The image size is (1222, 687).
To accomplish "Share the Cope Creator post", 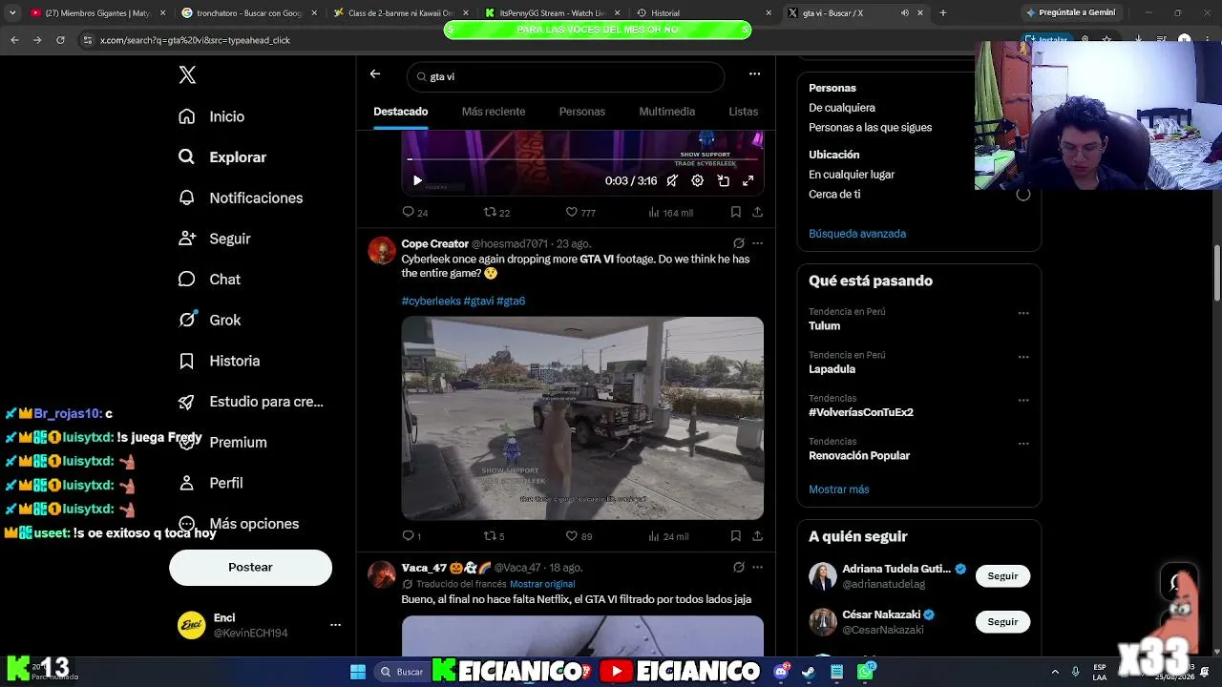I will [x=757, y=536].
